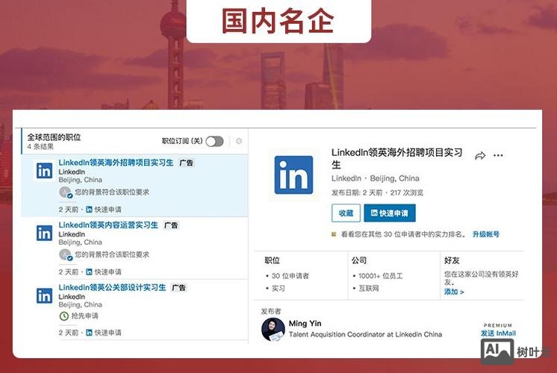Click 4 条结果 result count

(40, 146)
